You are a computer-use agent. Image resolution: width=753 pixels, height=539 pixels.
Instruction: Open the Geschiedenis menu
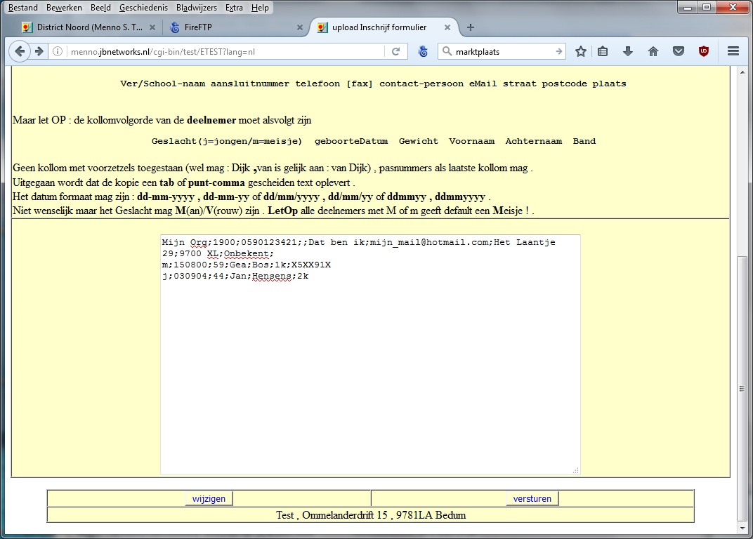point(143,8)
